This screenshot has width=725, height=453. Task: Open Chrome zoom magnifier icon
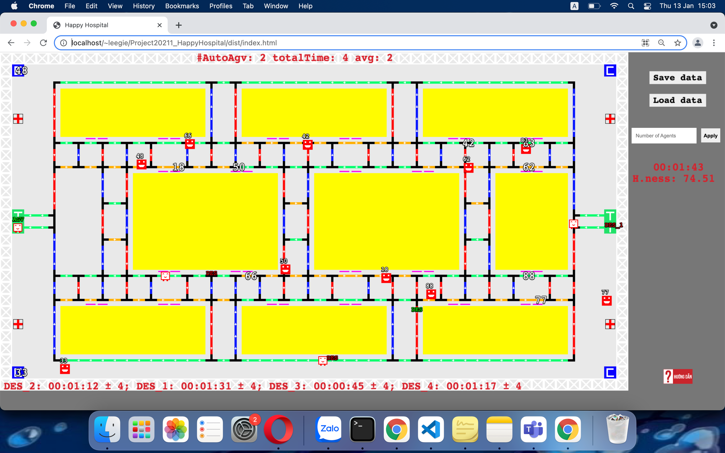point(661,43)
